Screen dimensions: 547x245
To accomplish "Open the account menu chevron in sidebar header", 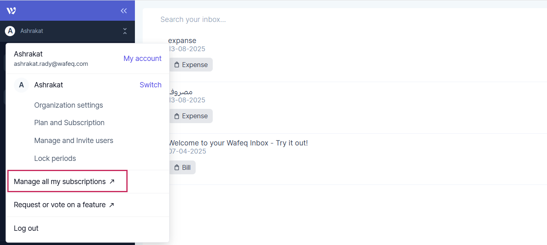I will [125, 30].
